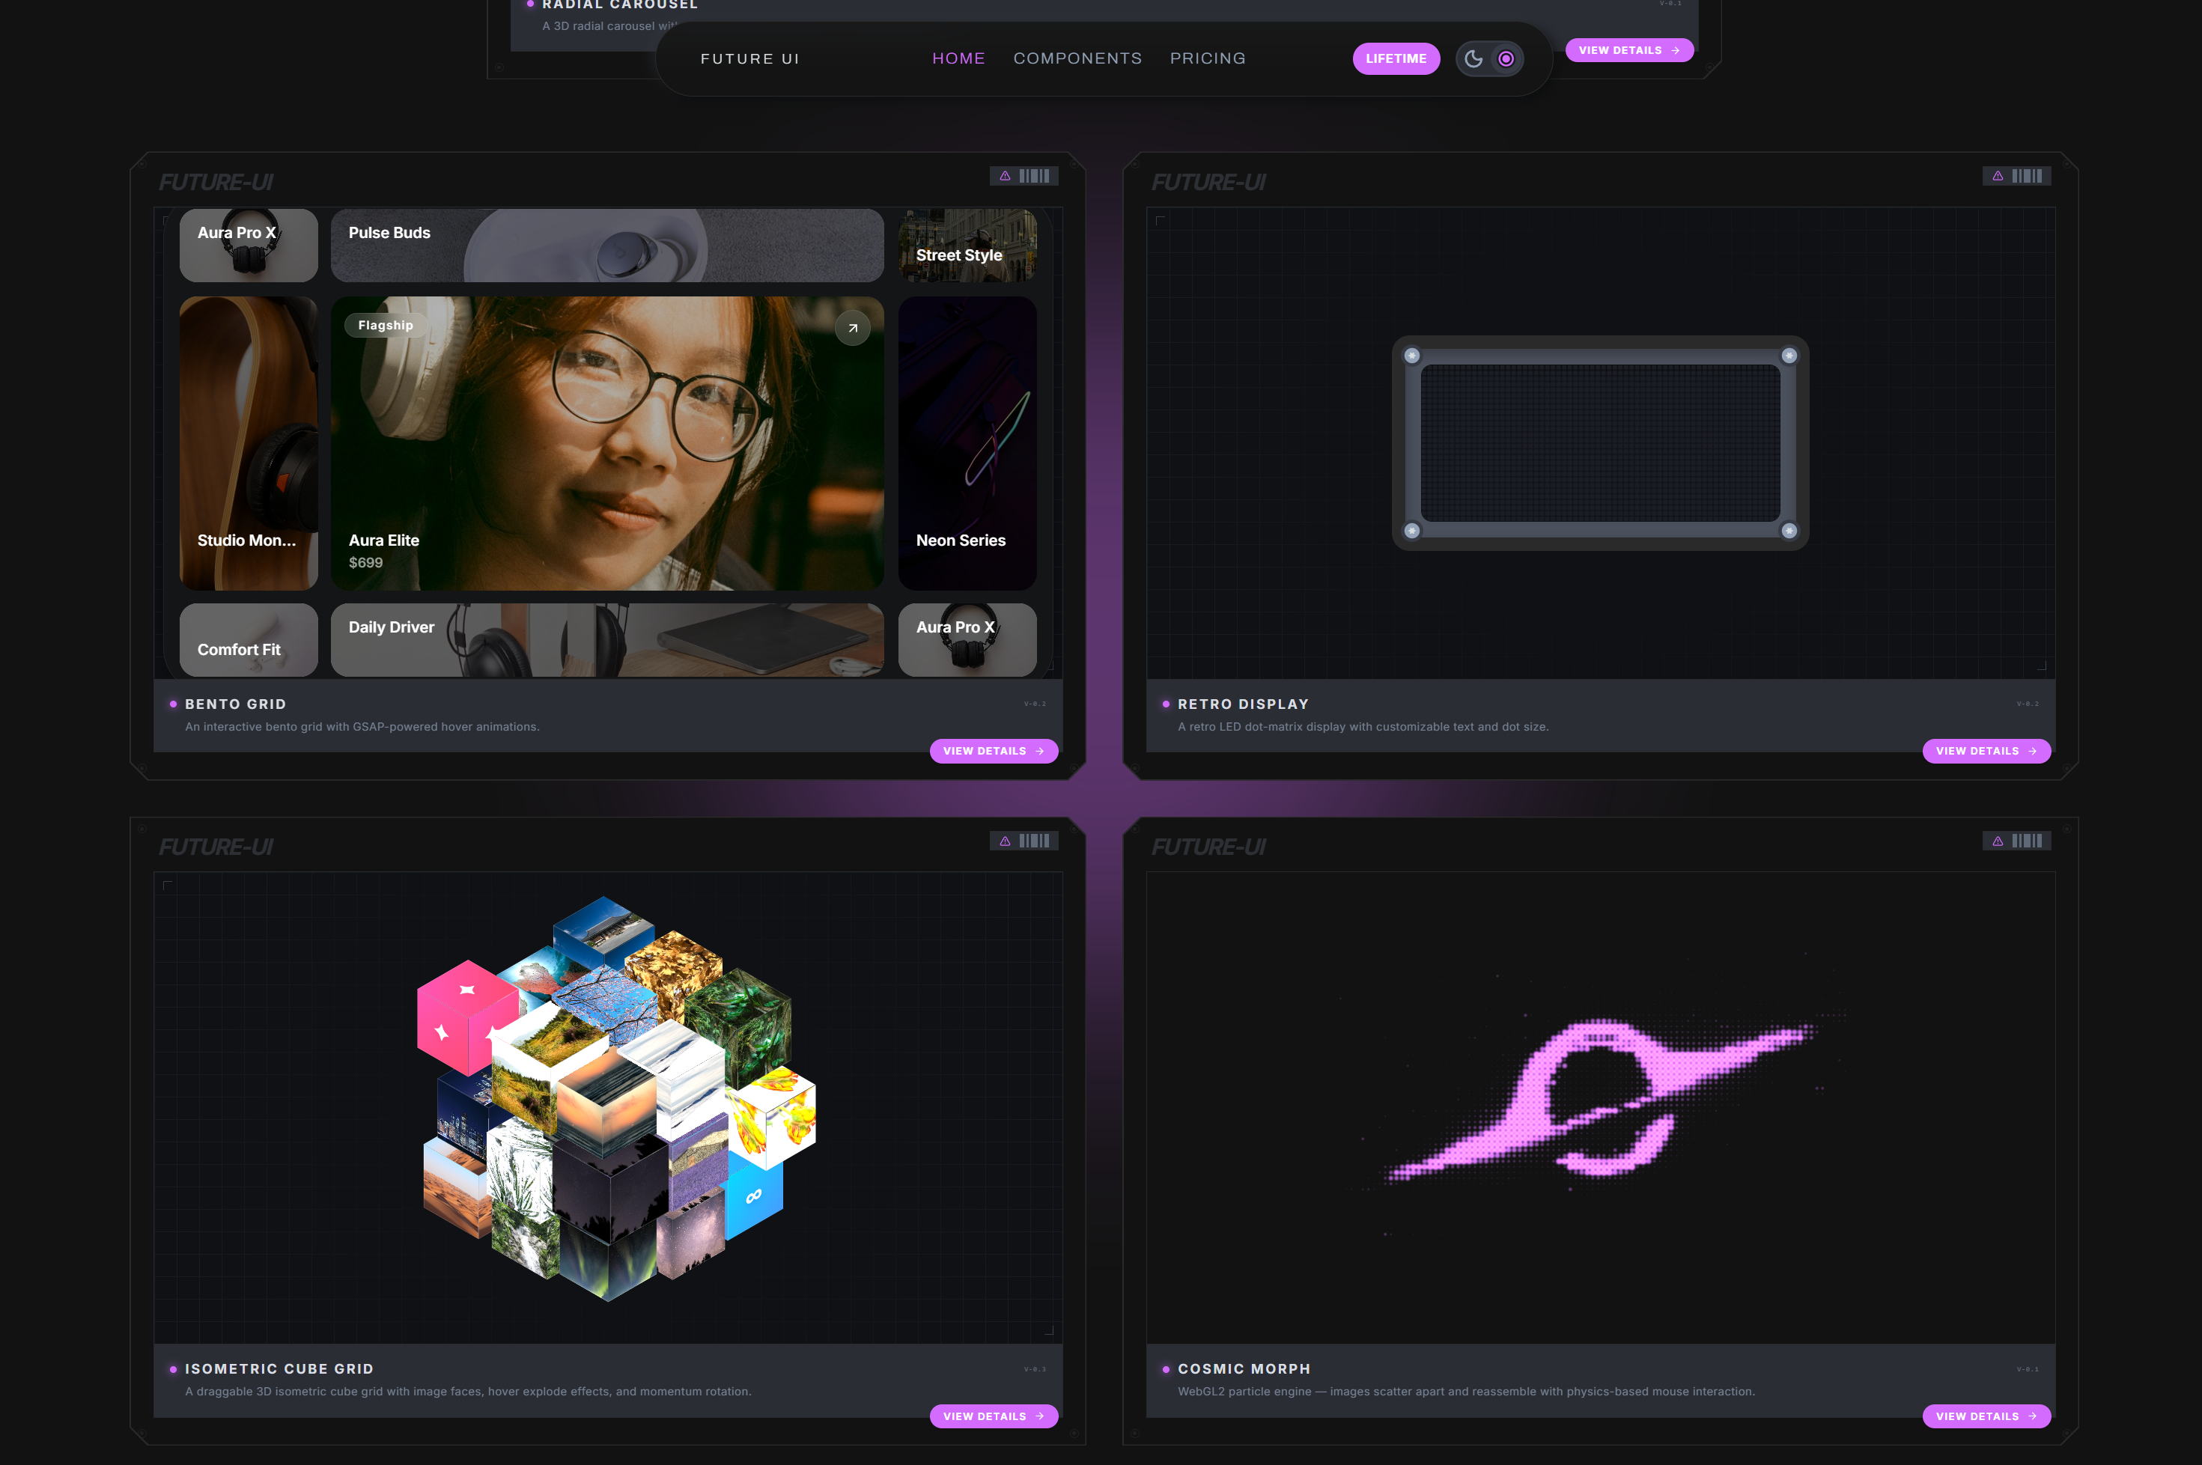2202x1465 pixels.
Task: Click the diagonal expand arrow on the Aura Elite image
Action: [853, 328]
